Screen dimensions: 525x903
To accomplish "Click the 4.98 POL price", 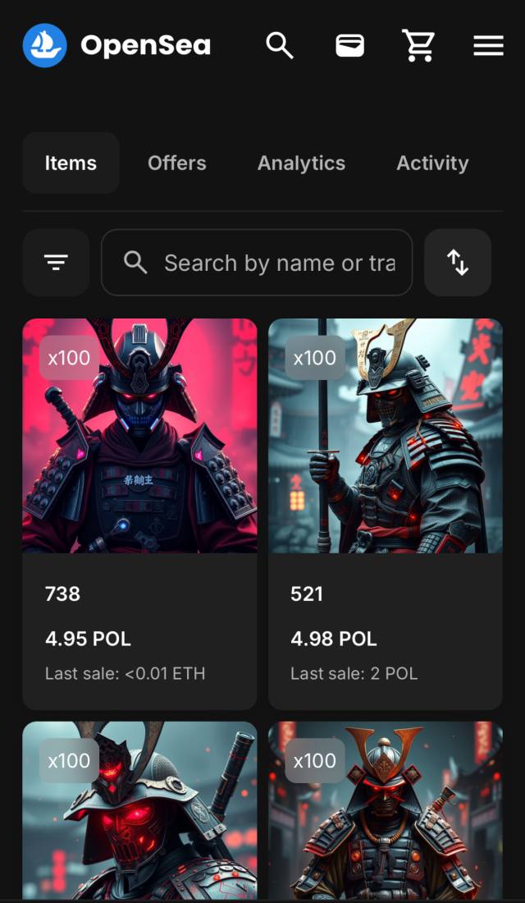I will click(x=334, y=639).
